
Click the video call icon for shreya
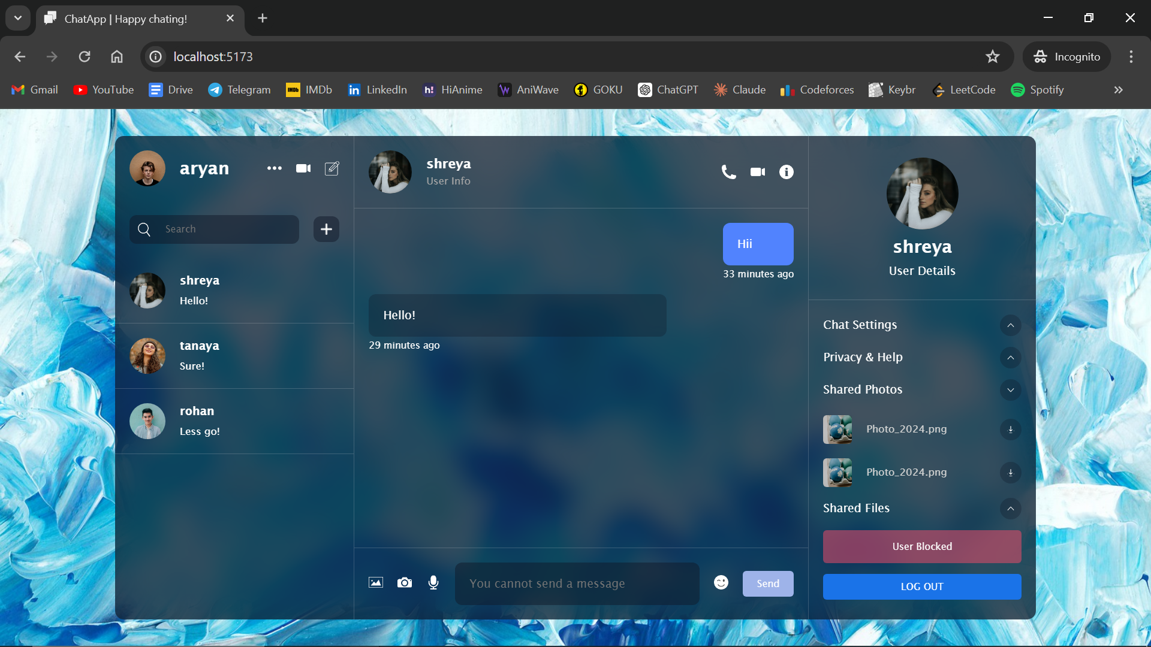coord(757,171)
